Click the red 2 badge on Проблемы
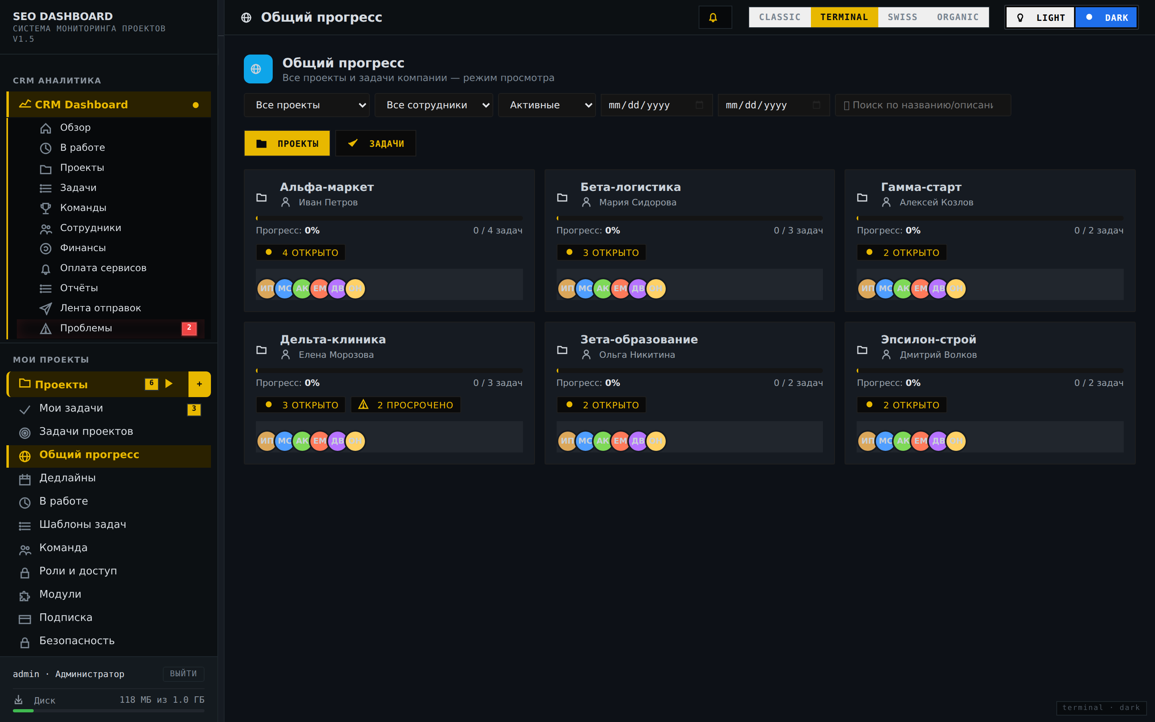This screenshot has width=1155, height=722. 189,328
